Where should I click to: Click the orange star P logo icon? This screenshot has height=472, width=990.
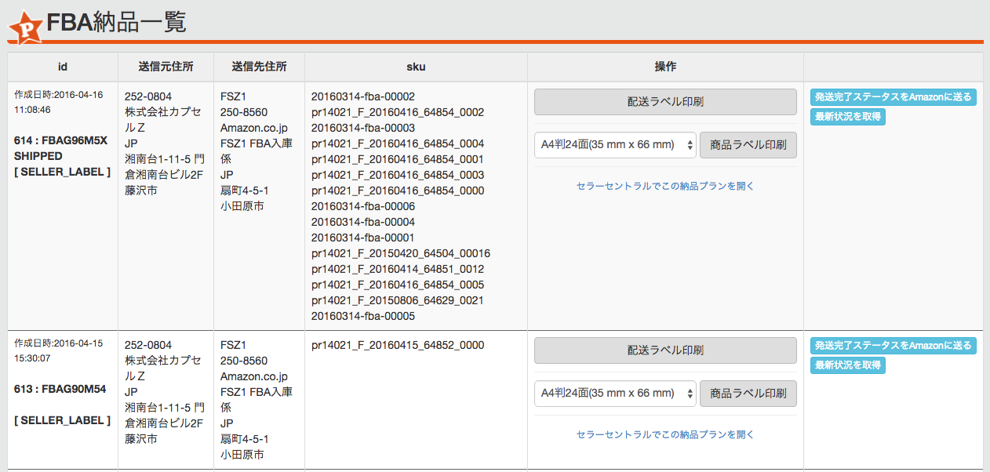tap(26, 27)
